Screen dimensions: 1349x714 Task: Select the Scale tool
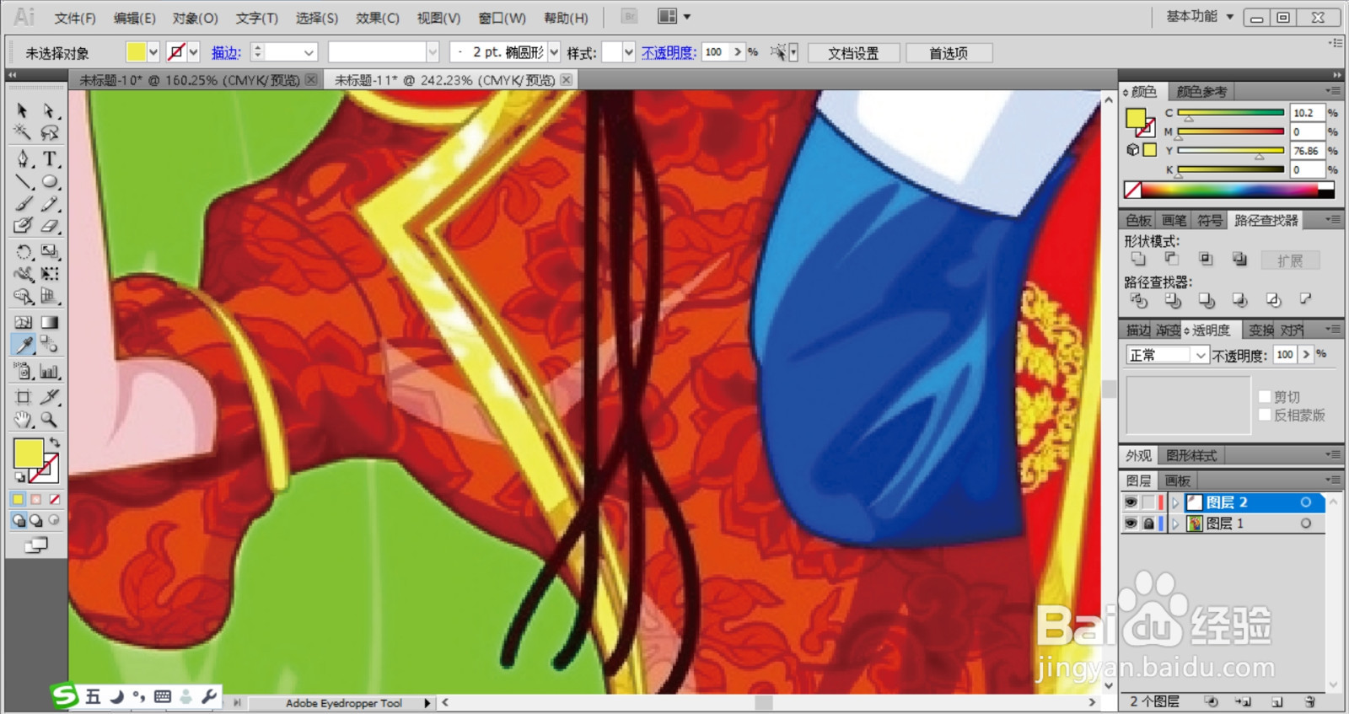point(50,251)
